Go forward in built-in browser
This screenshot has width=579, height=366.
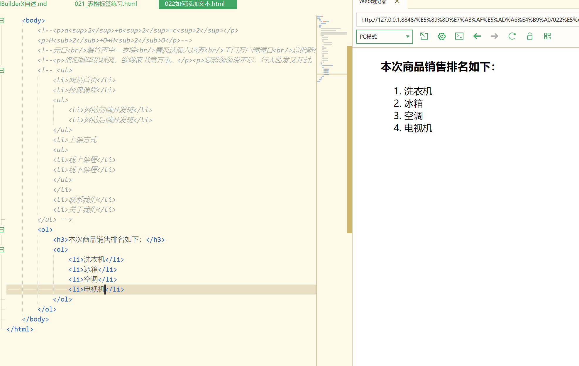(494, 36)
